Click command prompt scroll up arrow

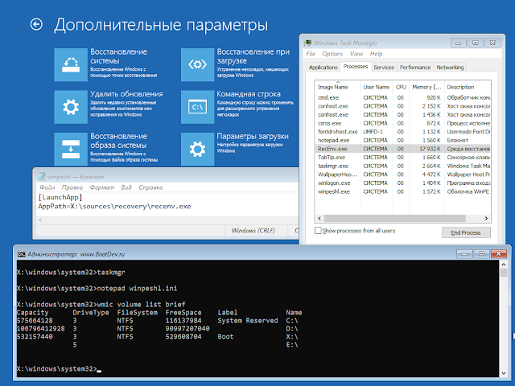click(504, 265)
